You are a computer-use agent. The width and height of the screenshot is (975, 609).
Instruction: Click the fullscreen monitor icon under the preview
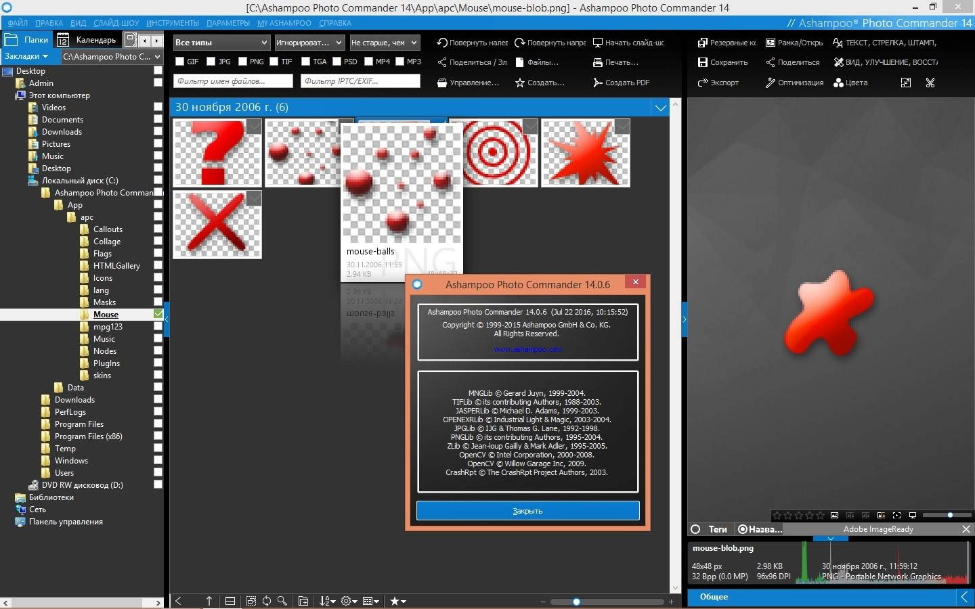912,516
